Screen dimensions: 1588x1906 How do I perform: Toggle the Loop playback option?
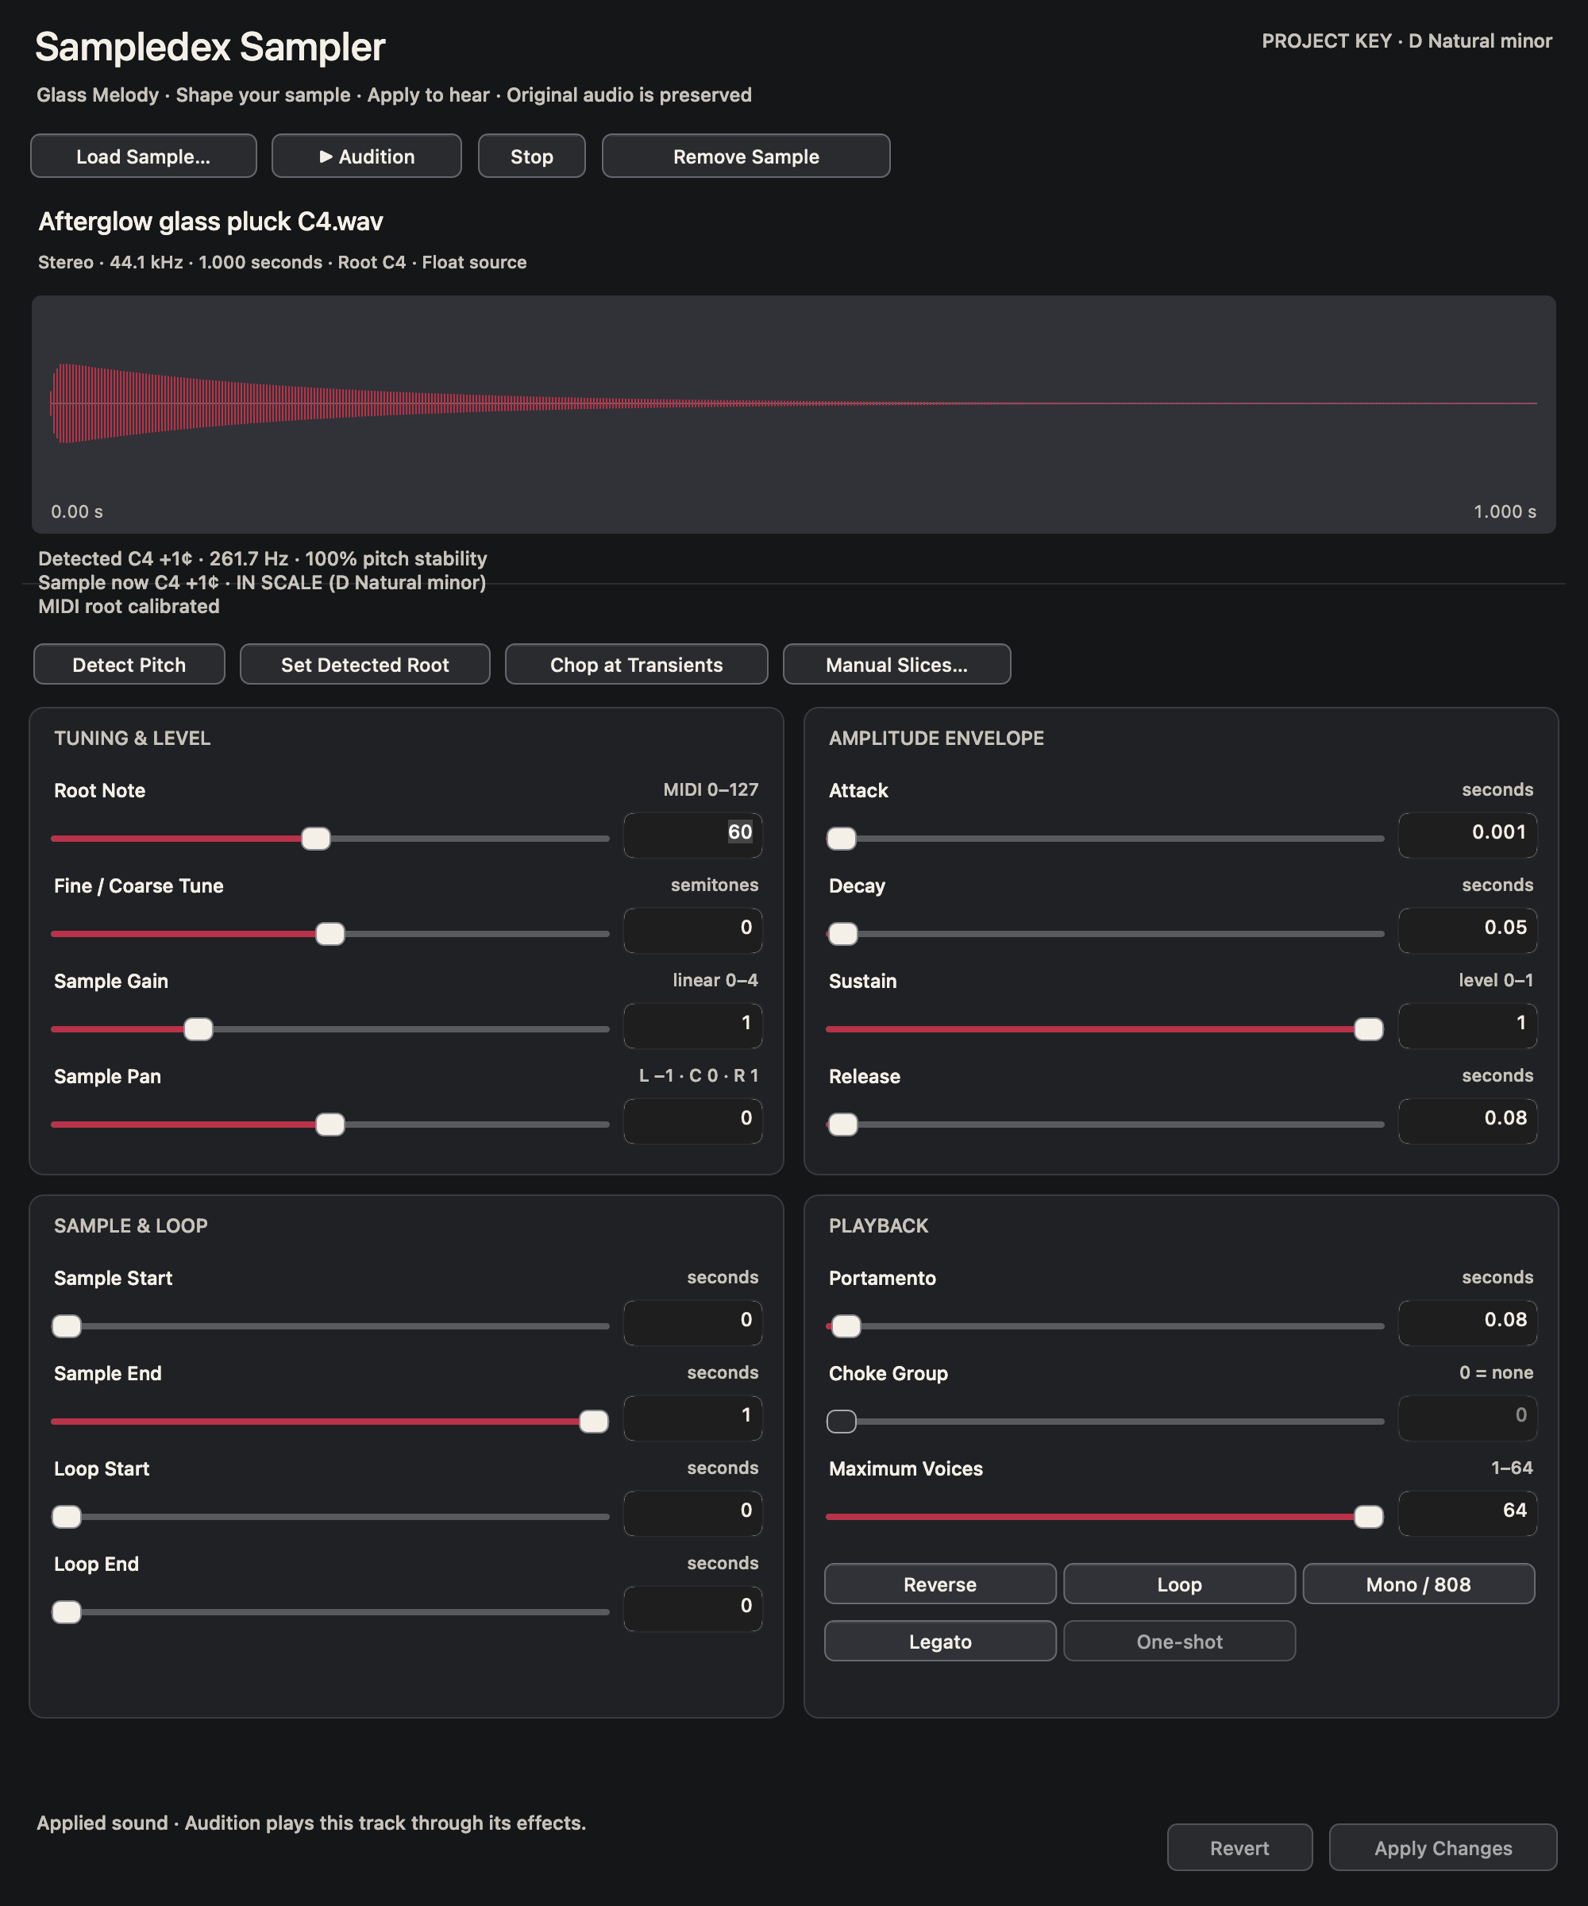point(1180,1584)
